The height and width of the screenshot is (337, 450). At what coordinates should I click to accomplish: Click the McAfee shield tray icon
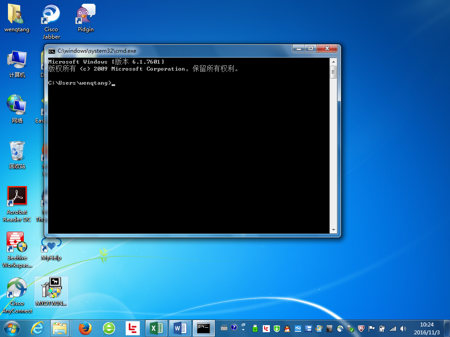361,329
